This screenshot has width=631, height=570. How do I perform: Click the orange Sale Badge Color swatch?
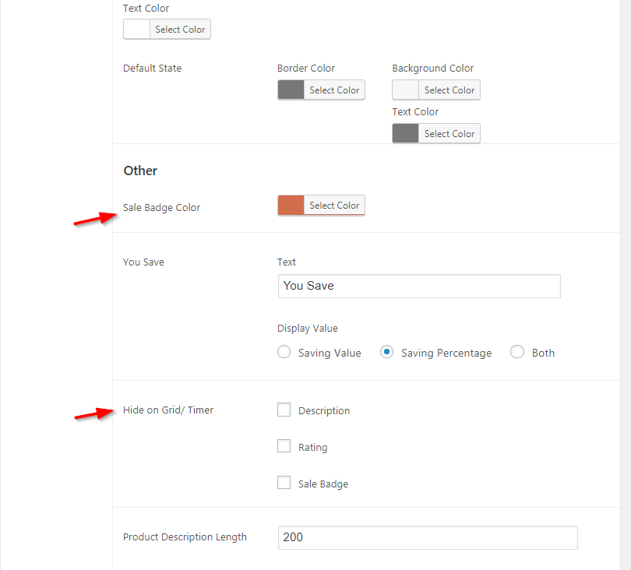[x=291, y=205]
